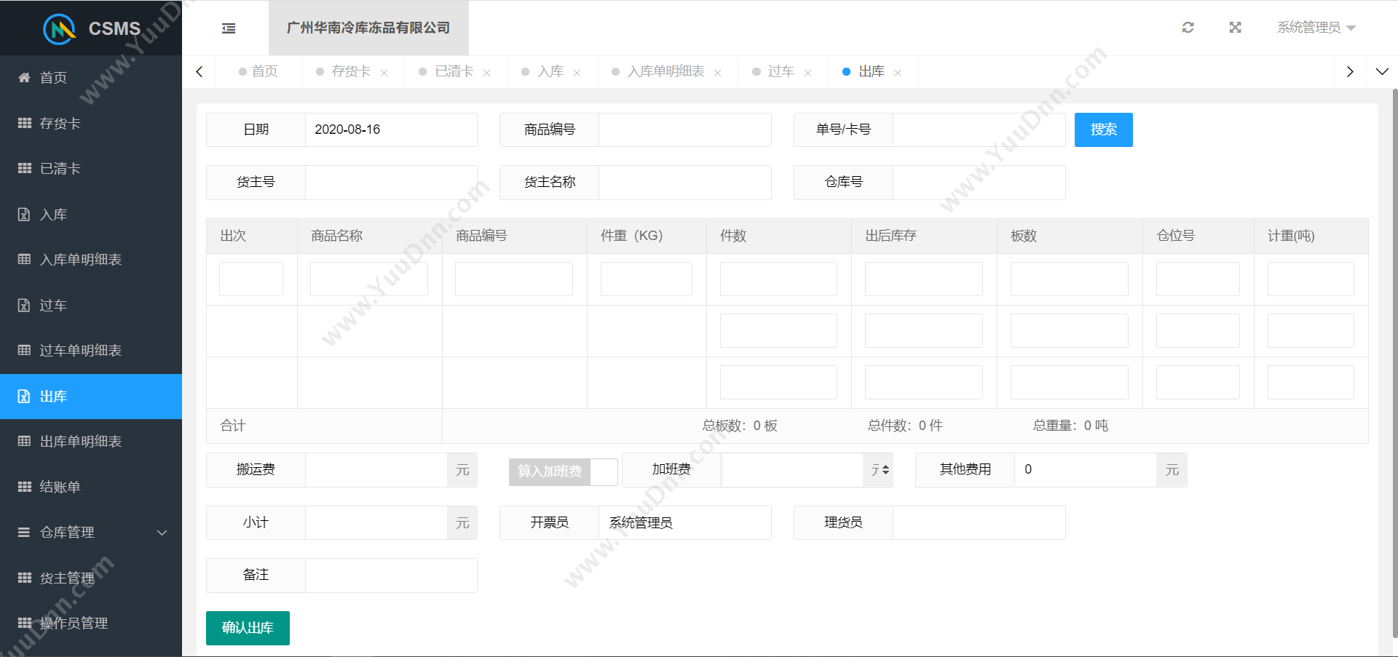Focus the 仓库号 field
1398x657 pixels.
coord(979,183)
